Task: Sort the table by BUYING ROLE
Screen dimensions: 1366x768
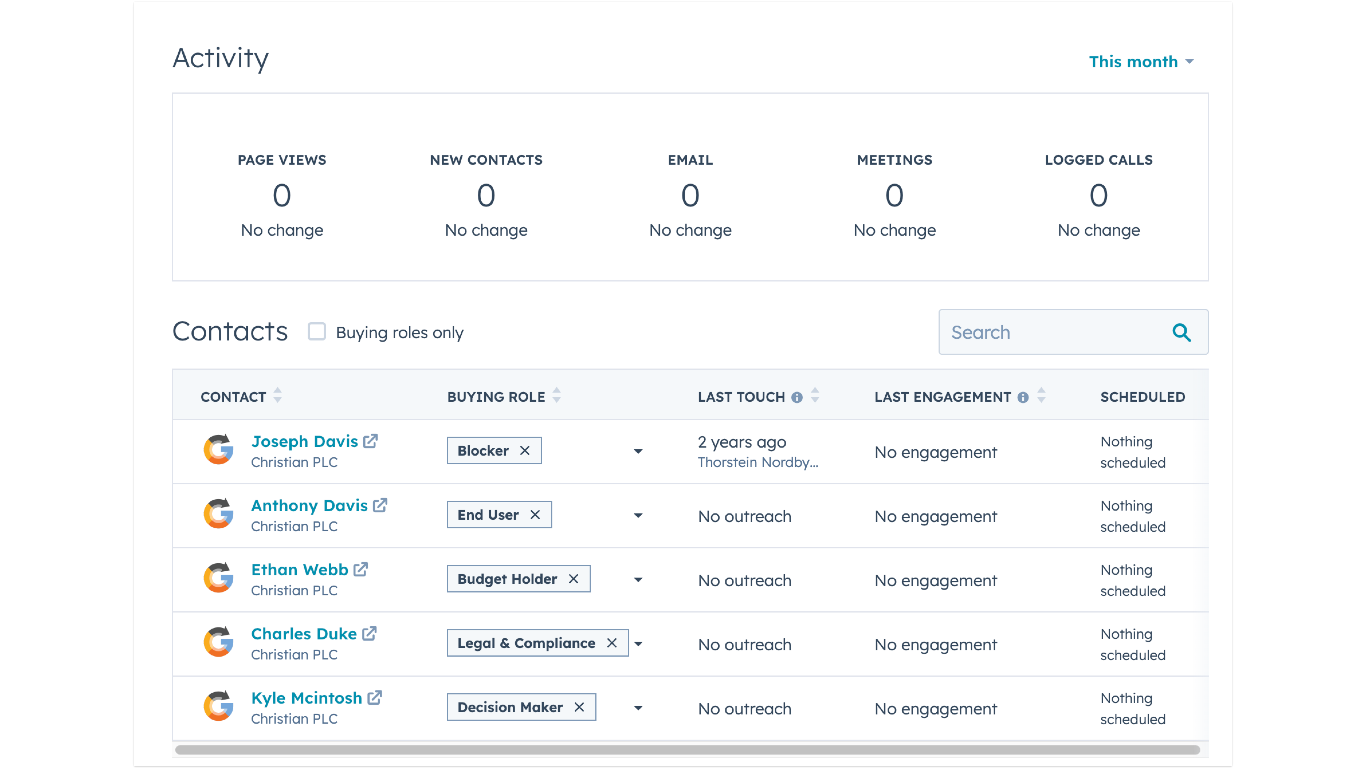Action: click(x=556, y=395)
